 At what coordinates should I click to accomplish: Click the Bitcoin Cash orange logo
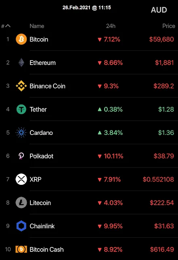tap(21, 249)
